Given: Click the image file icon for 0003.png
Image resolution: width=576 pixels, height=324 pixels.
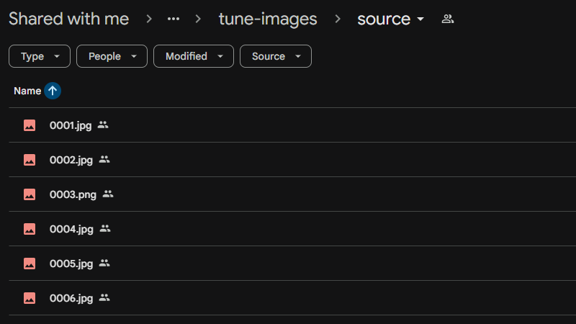Looking at the screenshot, I should [30, 194].
